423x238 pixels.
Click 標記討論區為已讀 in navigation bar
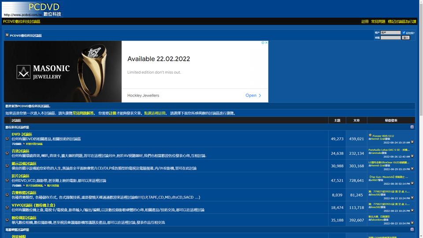(402, 22)
